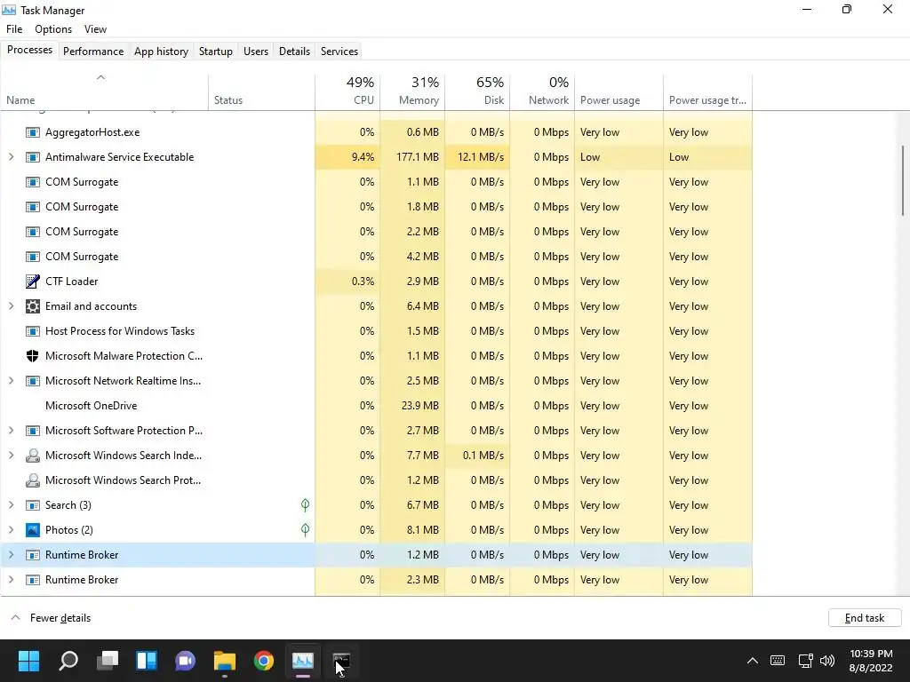Click the Email and accounts gear icon

[x=33, y=306]
